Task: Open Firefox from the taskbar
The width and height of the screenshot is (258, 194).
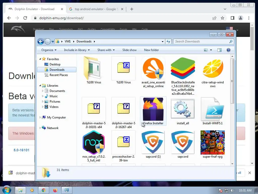Action: point(55,190)
